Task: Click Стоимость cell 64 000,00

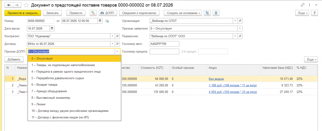Action: [x=154, y=79]
